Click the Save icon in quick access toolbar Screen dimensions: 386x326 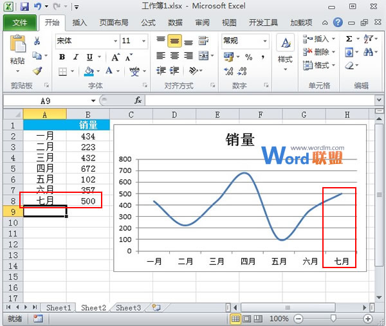click(x=24, y=6)
